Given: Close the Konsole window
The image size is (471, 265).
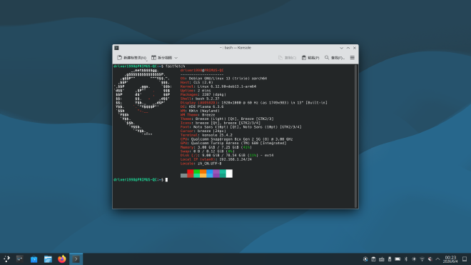Looking at the screenshot, I should click(355, 48).
